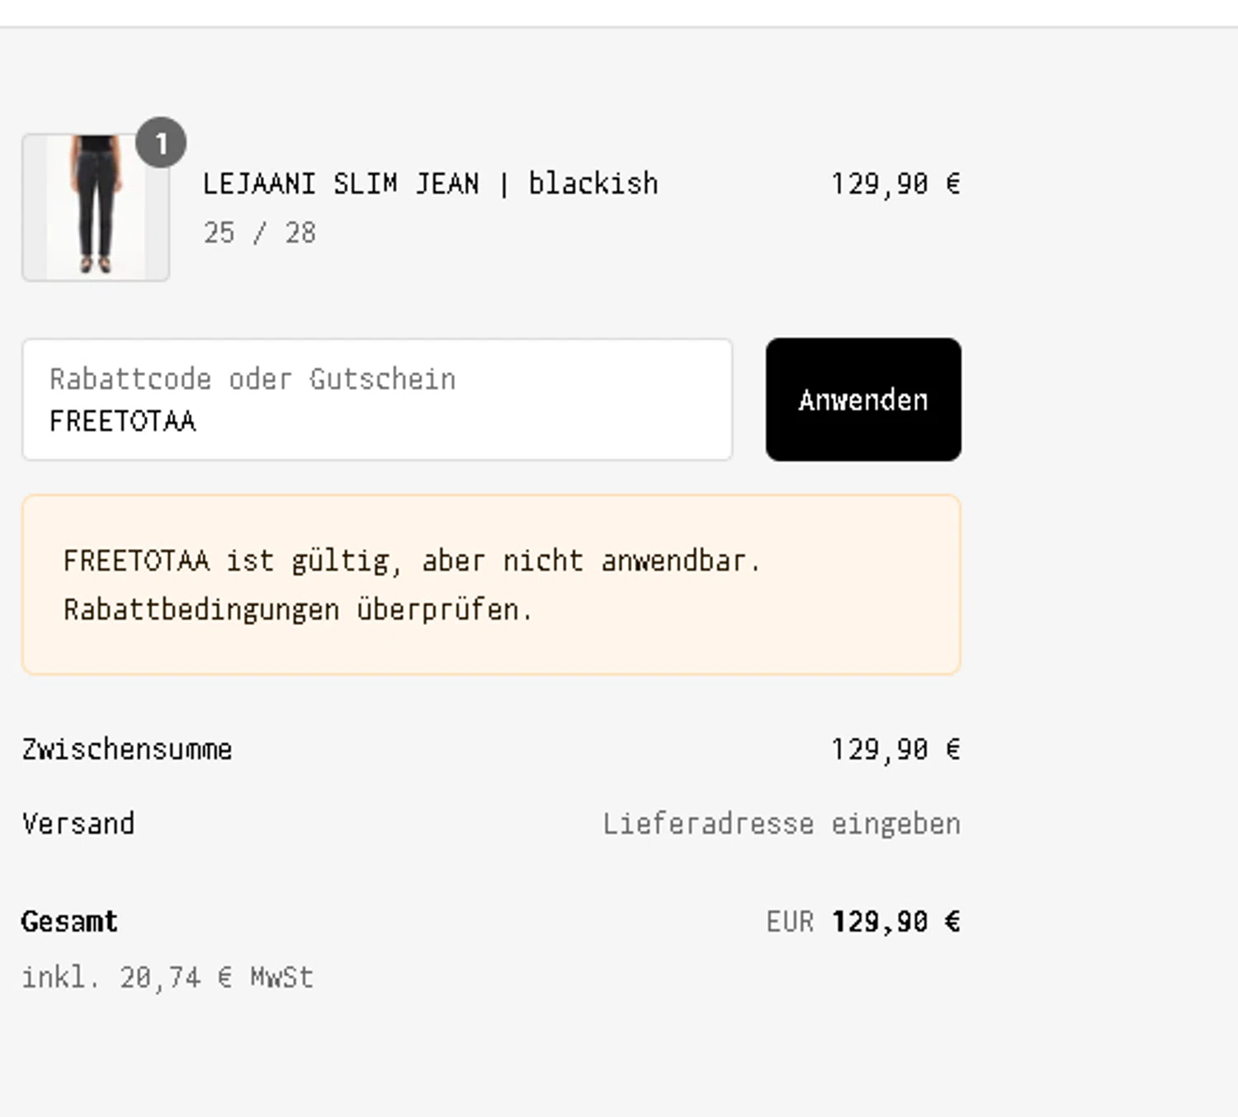Click the 'FREETOTAA ist gültig' warning text
1238x1117 pixels.
pyautogui.click(x=411, y=561)
